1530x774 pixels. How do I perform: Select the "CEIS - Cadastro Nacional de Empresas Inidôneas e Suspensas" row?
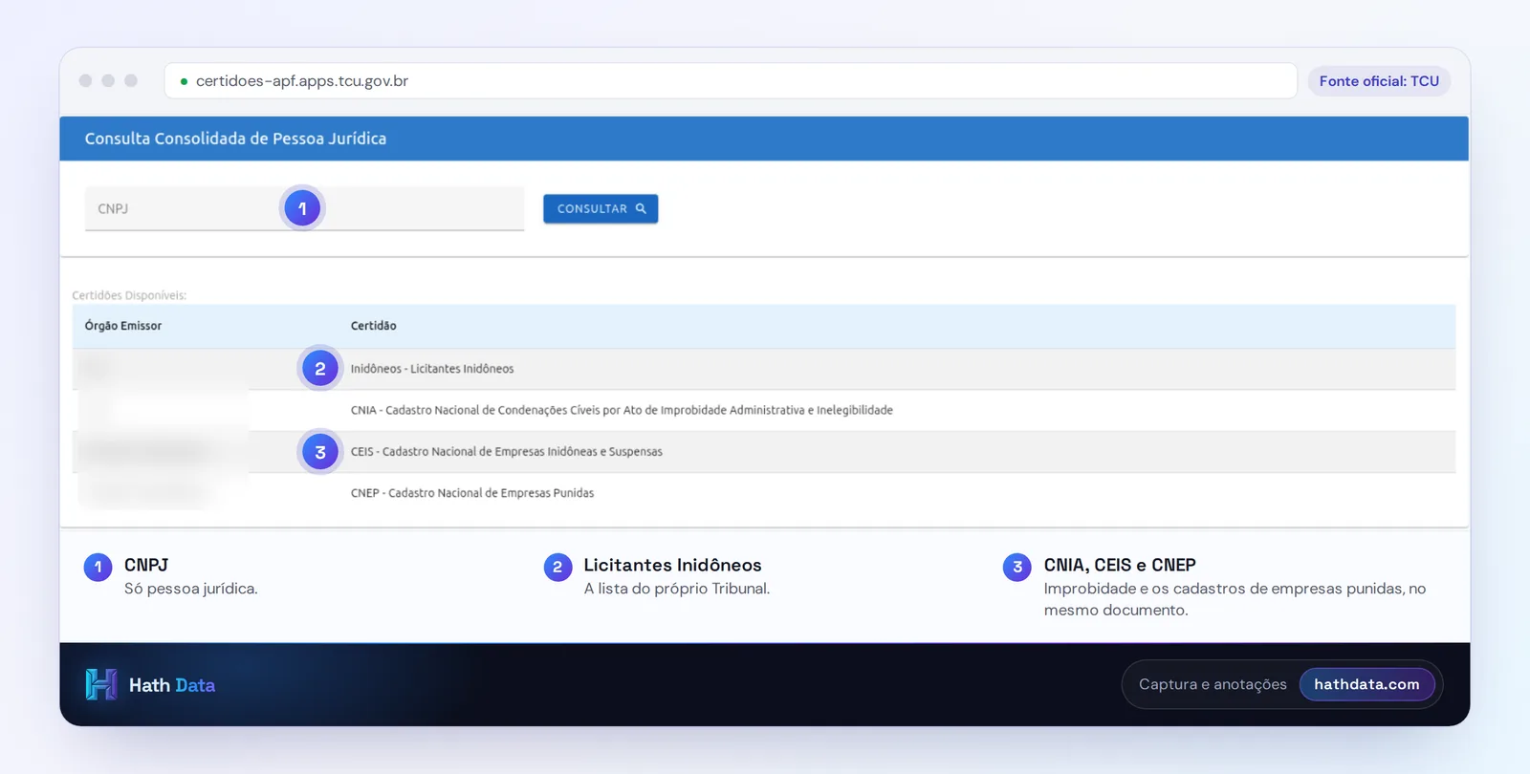pos(764,452)
